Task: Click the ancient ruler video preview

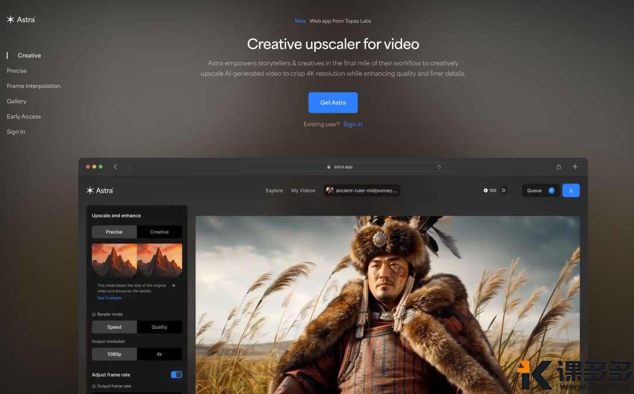Action: click(387, 305)
